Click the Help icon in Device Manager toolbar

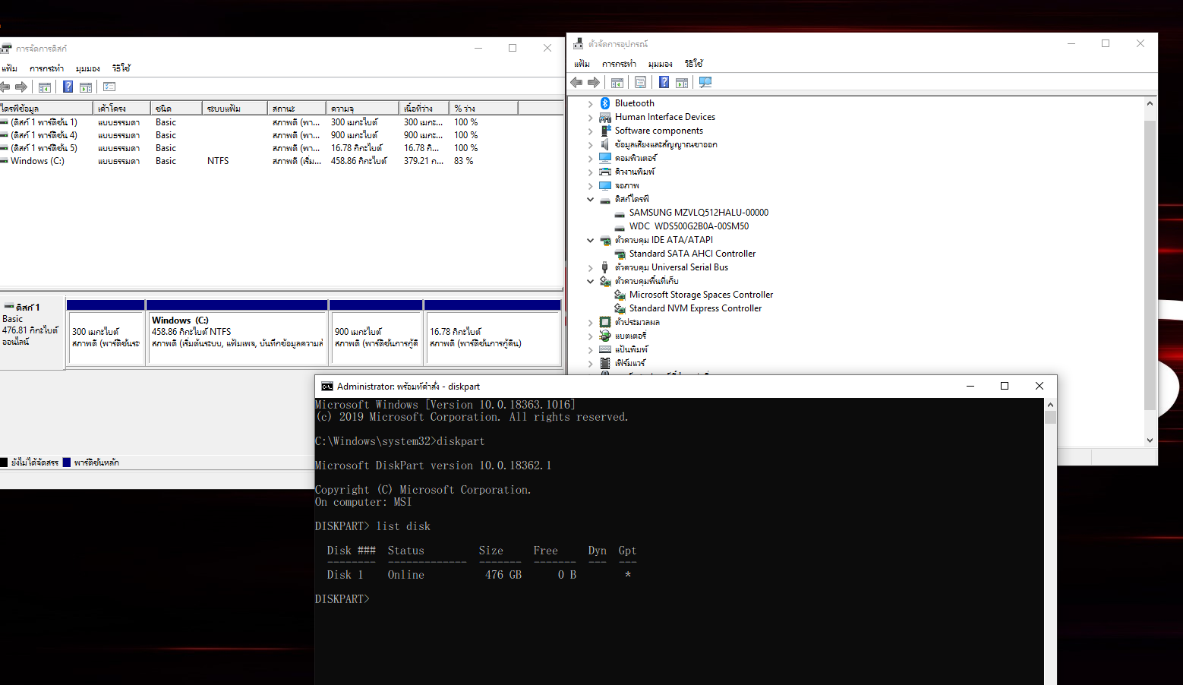click(664, 83)
